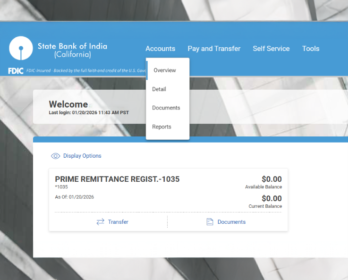Choose Detail in the Accounts dropdown
348x280 pixels.
click(159, 89)
